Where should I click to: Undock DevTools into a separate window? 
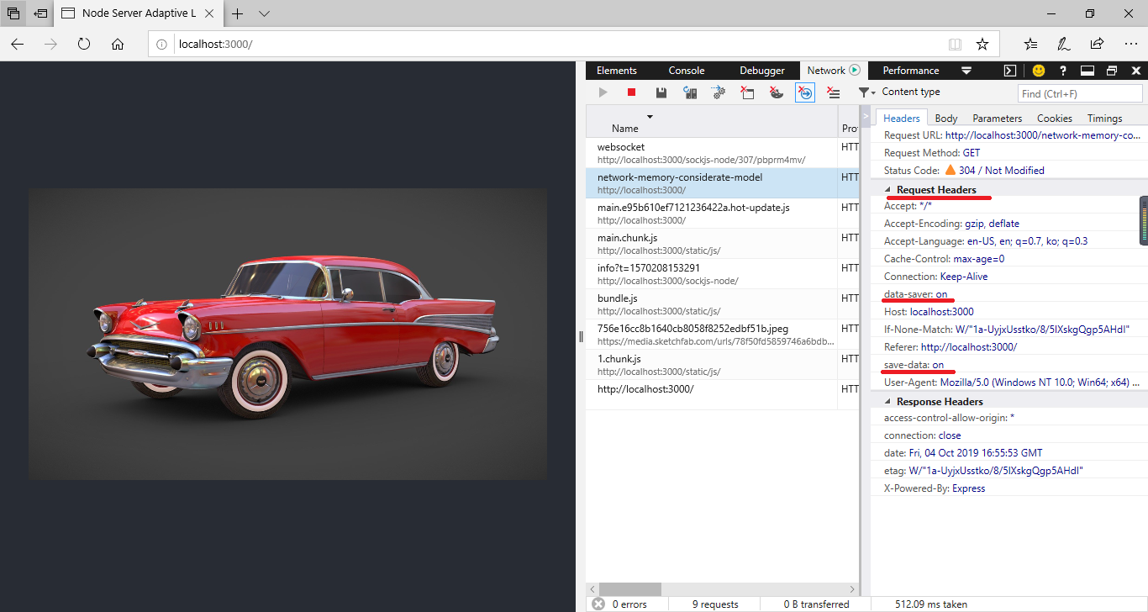1112,70
